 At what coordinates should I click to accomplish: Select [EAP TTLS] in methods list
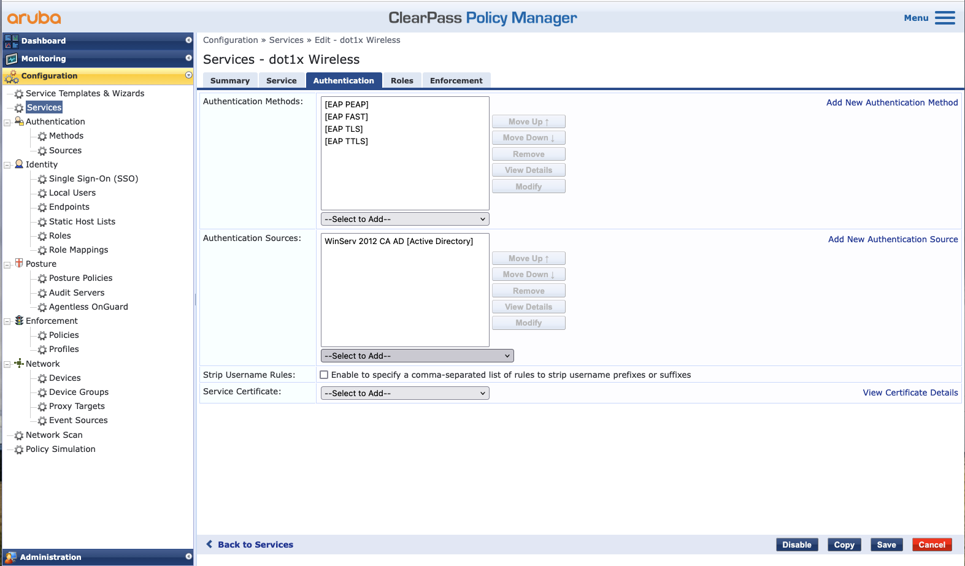click(347, 141)
